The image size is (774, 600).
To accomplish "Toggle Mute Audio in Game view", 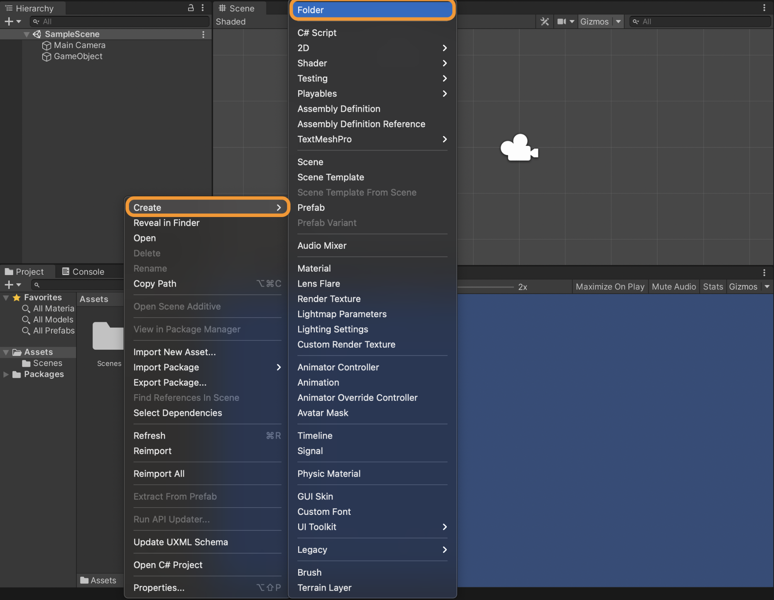I will [x=674, y=287].
